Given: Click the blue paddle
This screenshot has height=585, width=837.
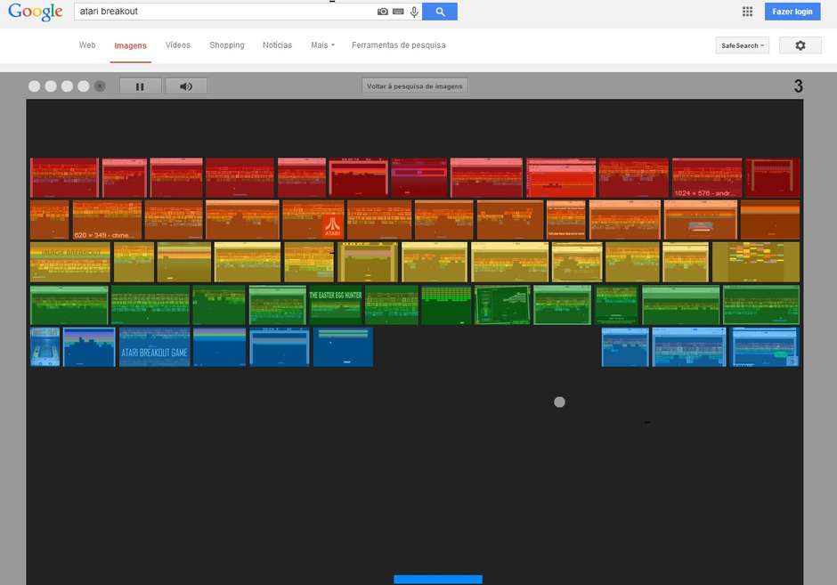Looking at the screenshot, I should tap(438, 580).
